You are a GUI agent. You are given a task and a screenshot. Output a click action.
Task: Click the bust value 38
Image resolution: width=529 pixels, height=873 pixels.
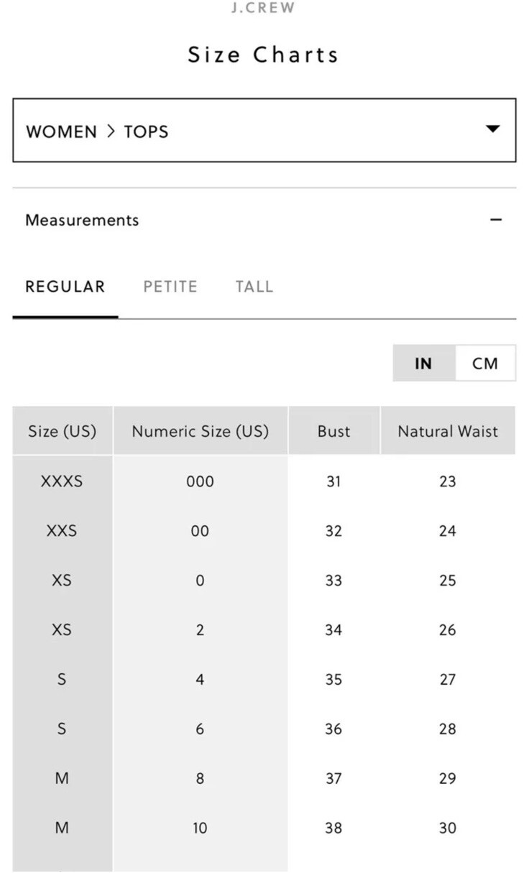point(333,828)
